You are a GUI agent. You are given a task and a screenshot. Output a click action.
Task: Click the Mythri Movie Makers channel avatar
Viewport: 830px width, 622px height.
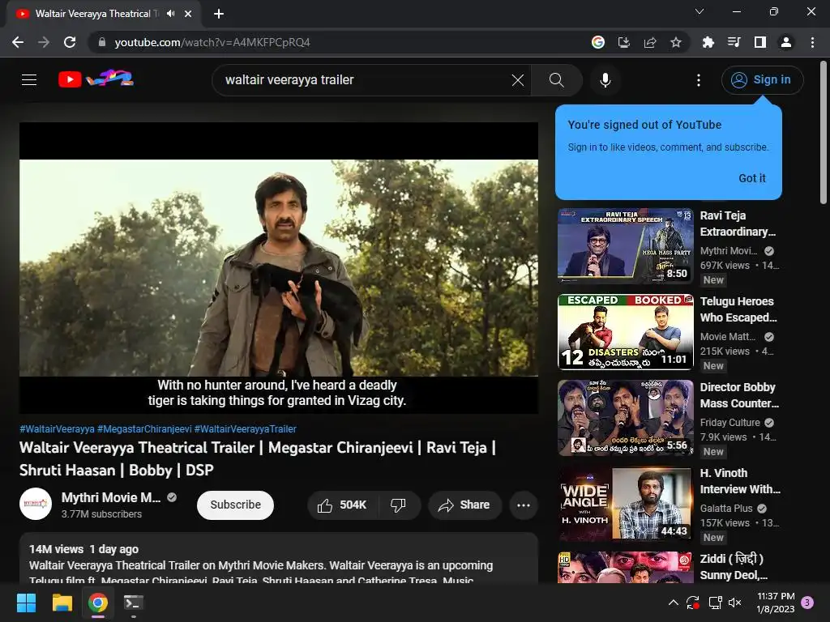(x=36, y=504)
